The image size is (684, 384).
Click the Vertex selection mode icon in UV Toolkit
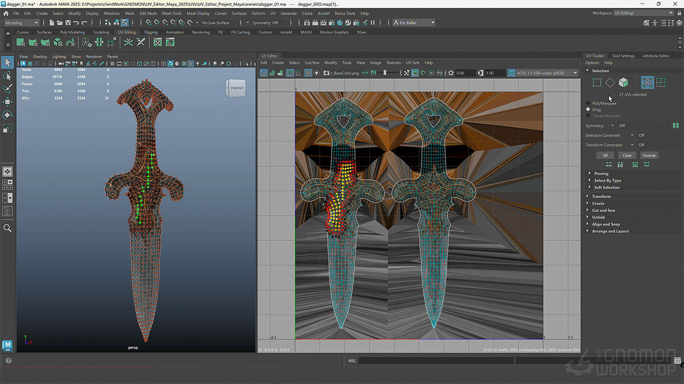click(x=597, y=83)
